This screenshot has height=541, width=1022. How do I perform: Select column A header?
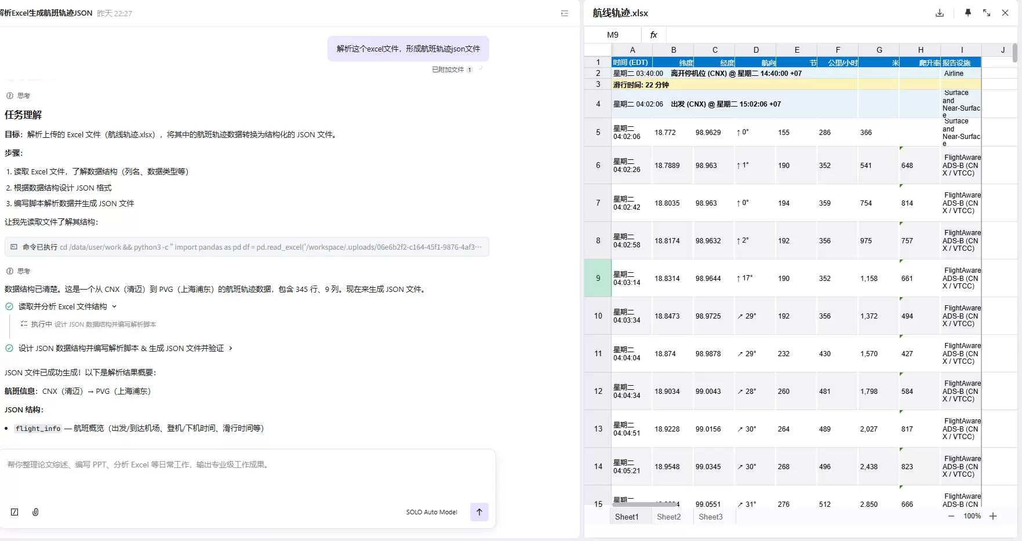point(632,50)
